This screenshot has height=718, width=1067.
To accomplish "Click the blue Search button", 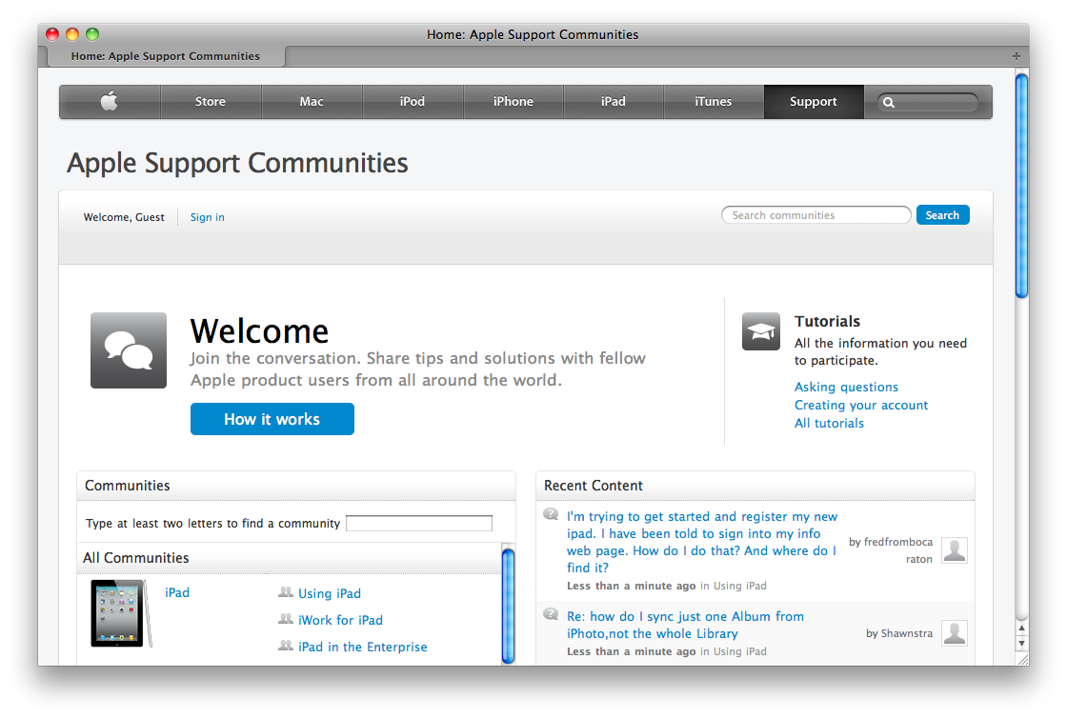I will [x=942, y=215].
